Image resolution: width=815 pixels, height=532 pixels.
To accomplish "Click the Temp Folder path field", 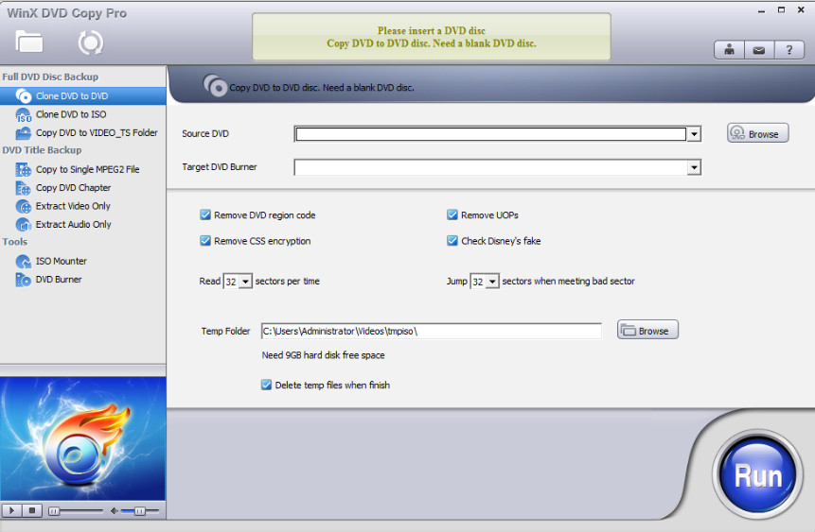I will pyautogui.click(x=431, y=331).
